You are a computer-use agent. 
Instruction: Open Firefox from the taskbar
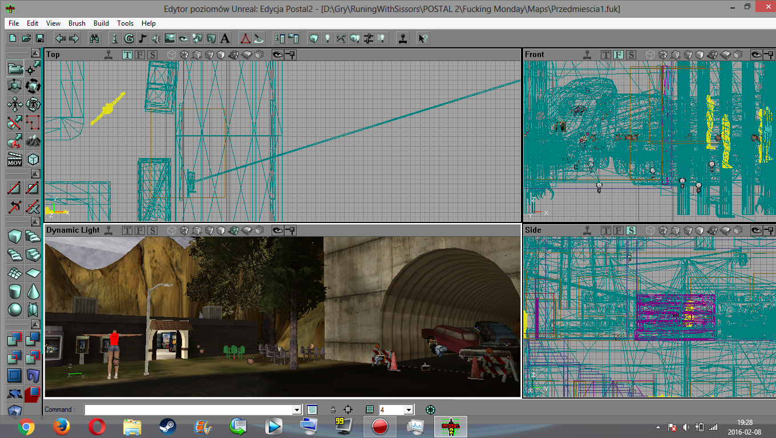pyautogui.click(x=61, y=426)
